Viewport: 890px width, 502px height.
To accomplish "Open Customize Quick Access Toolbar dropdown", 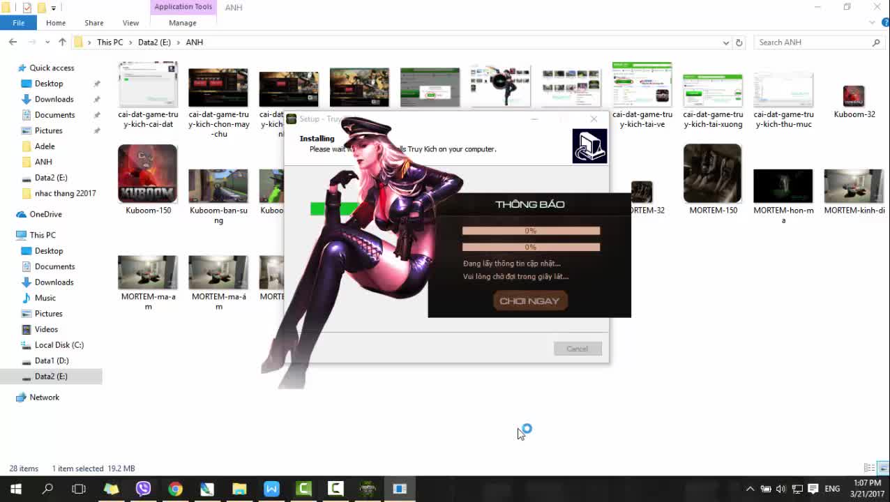I will pyautogui.click(x=54, y=8).
